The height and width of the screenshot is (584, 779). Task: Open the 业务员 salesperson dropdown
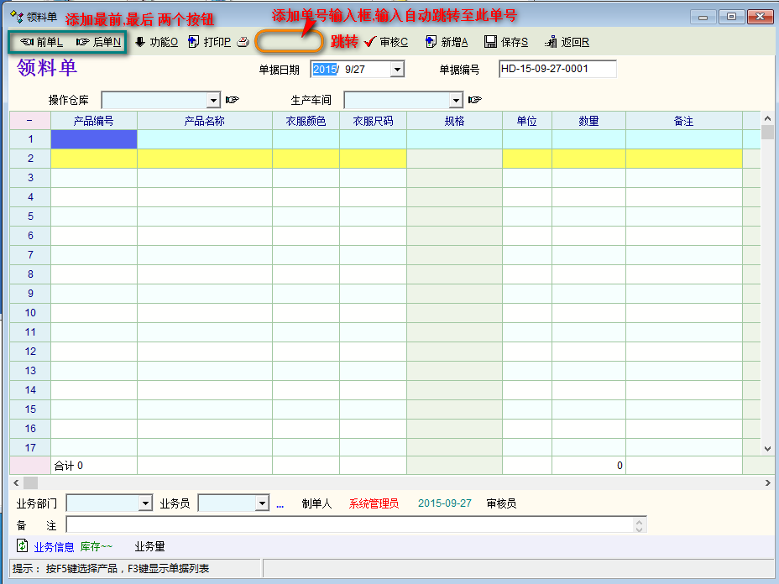(262, 503)
